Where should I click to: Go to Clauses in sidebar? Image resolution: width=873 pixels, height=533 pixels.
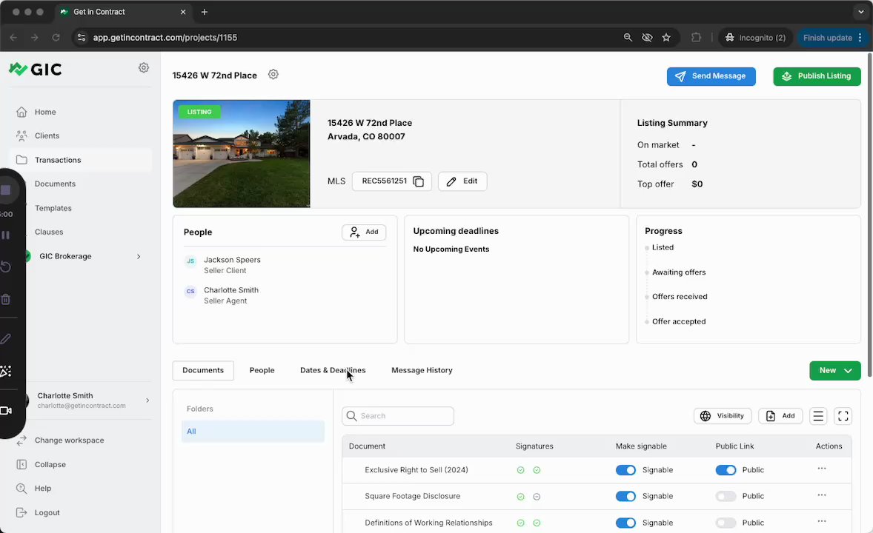pos(49,232)
